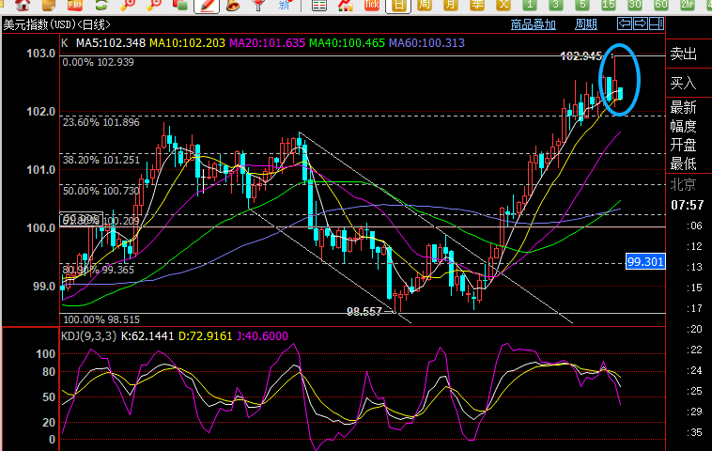The image size is (712, 451).
Task: Open the 商品叠加 overlay link
Action: click(x=534, y=24)
